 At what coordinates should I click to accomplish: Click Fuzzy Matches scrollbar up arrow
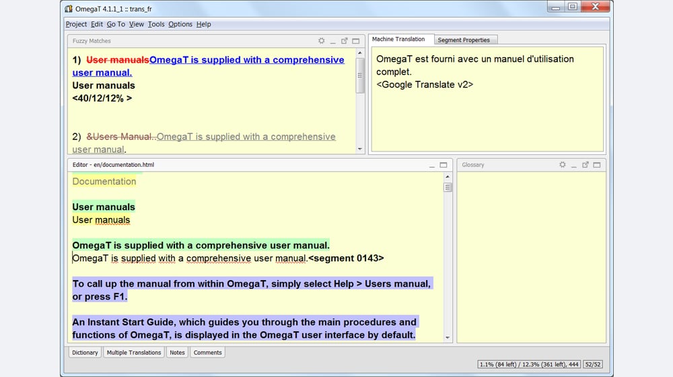tap(359, 53)
